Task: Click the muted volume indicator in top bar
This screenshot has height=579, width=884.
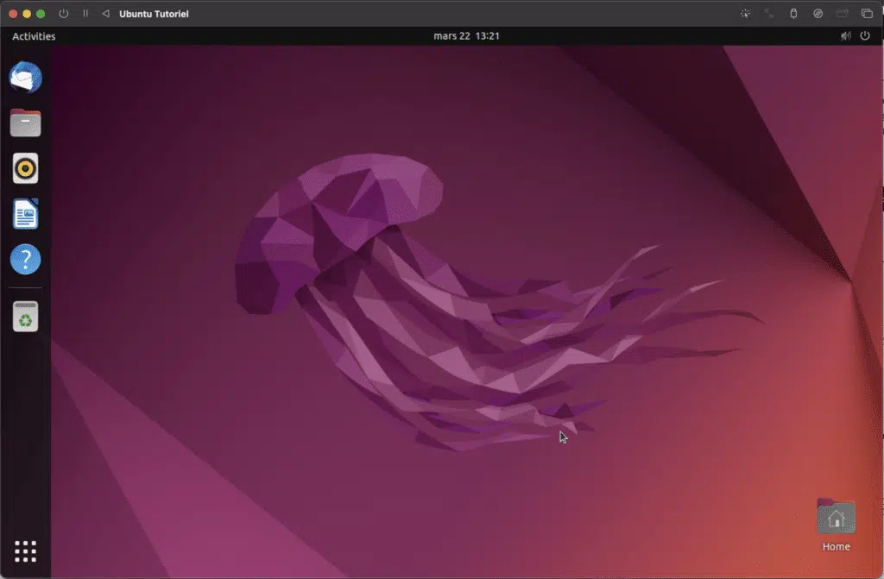Action: (x=846, y=36)
